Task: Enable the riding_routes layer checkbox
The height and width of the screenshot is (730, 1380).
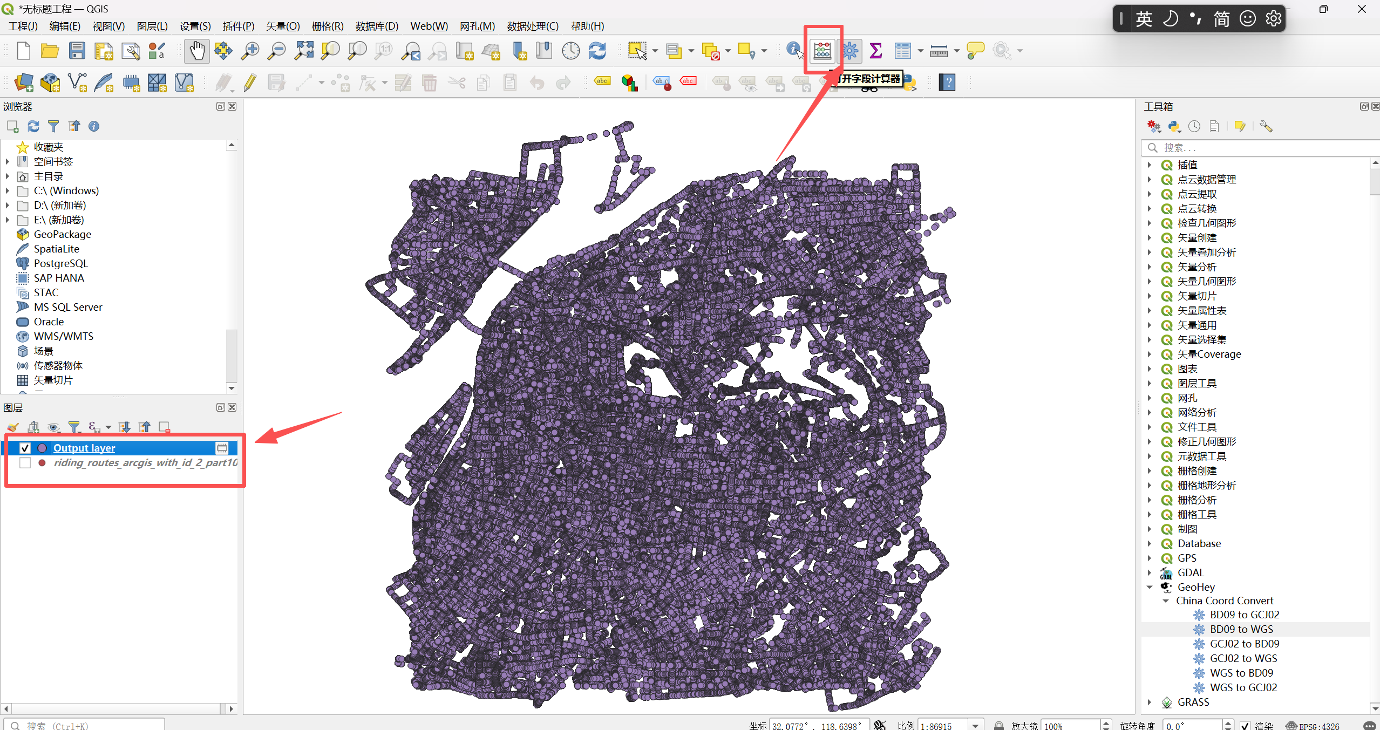Action: point(25,463)
